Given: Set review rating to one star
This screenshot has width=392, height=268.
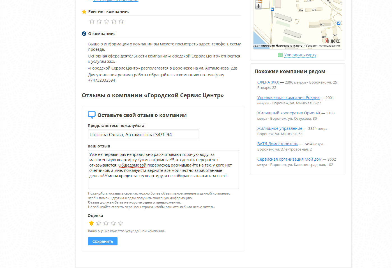Looking at the screenshot, I should coord(91,223).
